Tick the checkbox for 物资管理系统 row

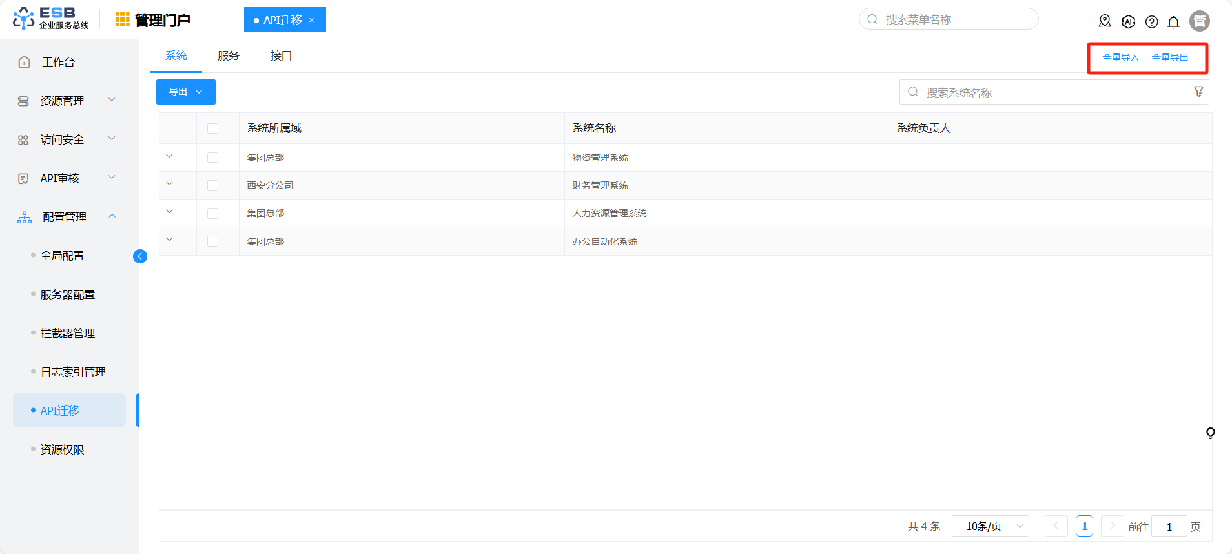click(213, 158)
